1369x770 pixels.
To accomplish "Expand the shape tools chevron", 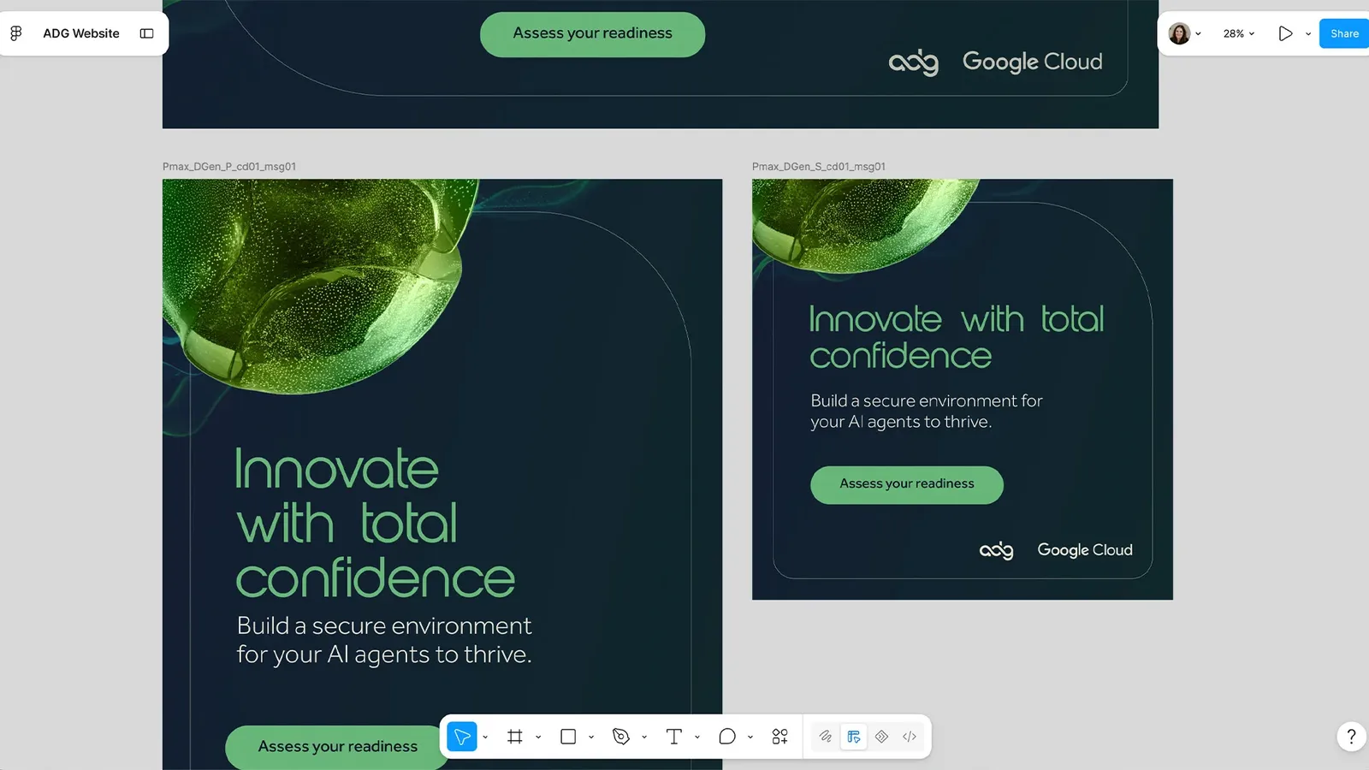I will click(x=591, y=737).
